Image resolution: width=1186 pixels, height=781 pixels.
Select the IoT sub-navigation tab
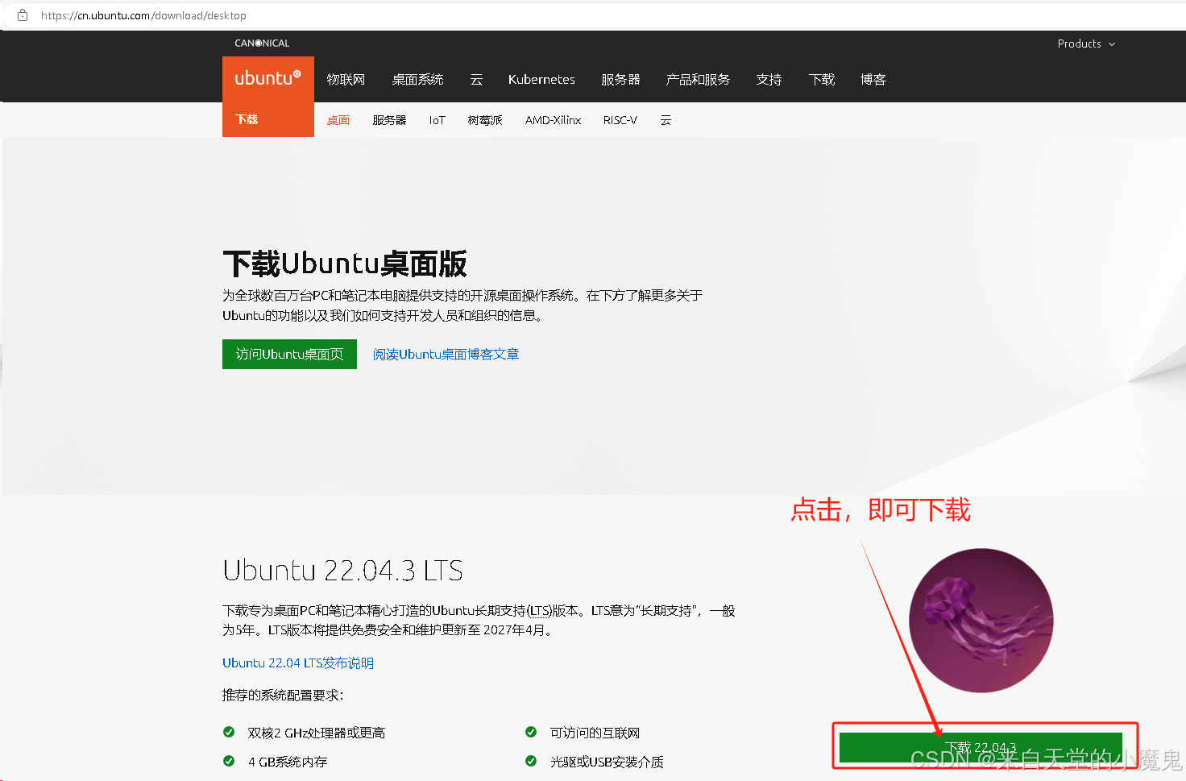tap(437, 120)
